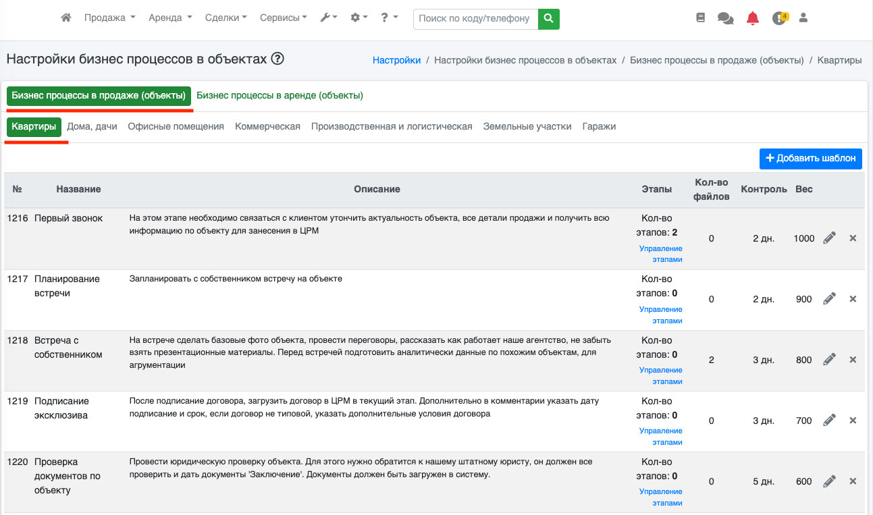Open the 'Земельные участки' tab
Image resolution: width=873 pixels, height=515 pixels.
click(527, 126)
